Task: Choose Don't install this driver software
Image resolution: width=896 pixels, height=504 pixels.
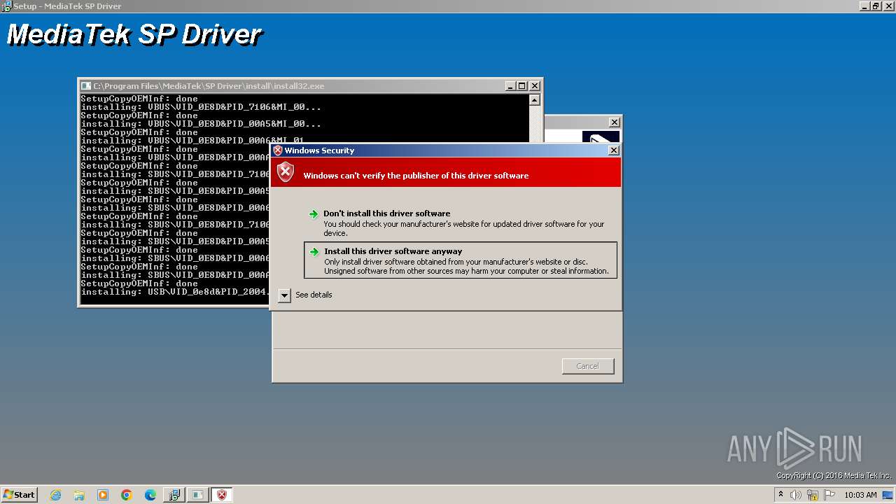Action: 461,223
